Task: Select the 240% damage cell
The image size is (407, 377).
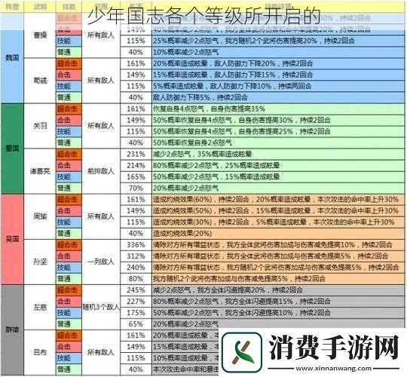Action: 136,268
